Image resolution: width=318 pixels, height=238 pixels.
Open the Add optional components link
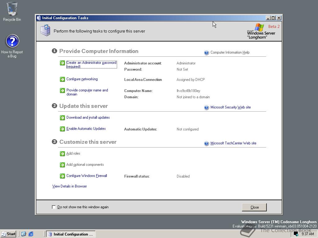pyautogui.click(x=85, y=165)
